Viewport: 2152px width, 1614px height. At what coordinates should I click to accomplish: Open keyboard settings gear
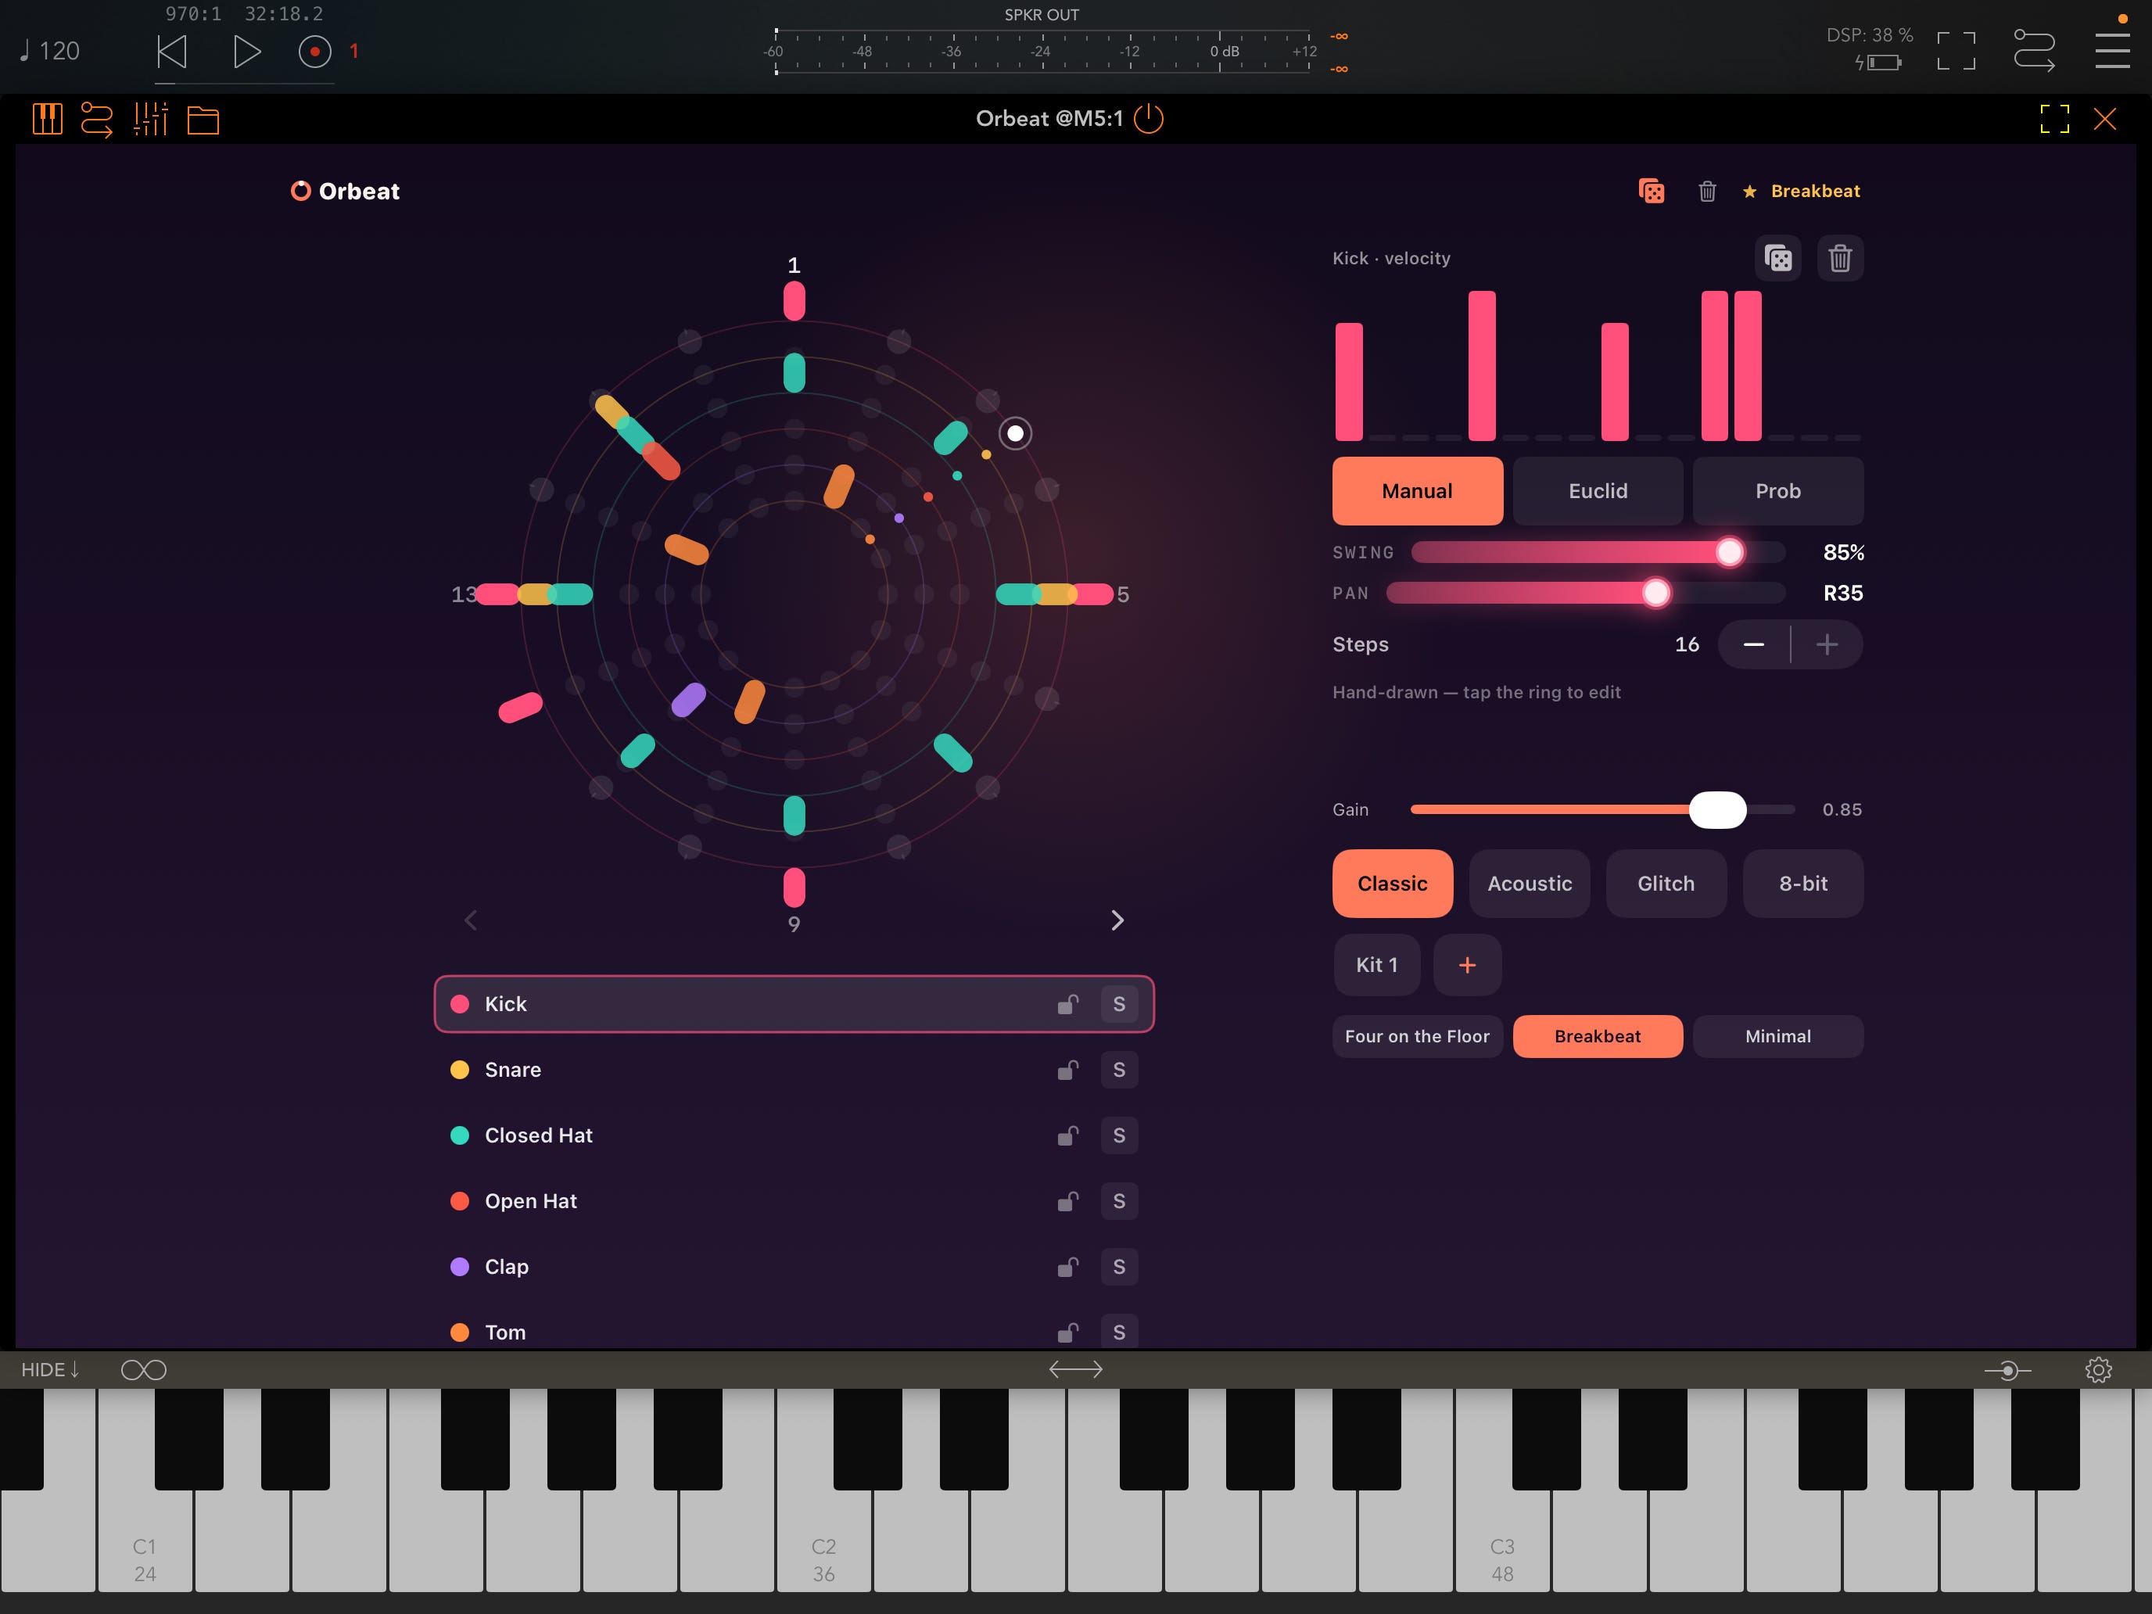coord(2099,1370)
